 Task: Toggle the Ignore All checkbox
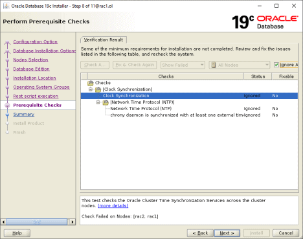[276, 65]
